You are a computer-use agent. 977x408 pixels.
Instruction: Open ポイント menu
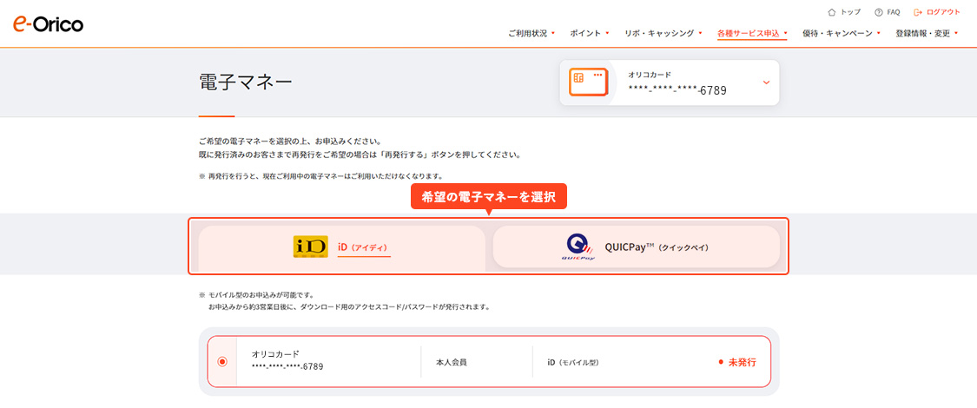pyautogui.click(x=589, y=34)
